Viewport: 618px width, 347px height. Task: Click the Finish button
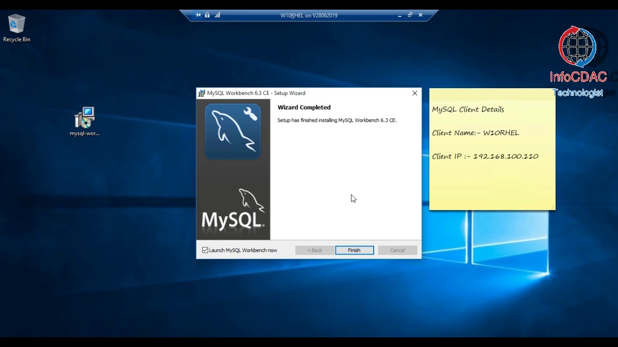pos(354,250)
